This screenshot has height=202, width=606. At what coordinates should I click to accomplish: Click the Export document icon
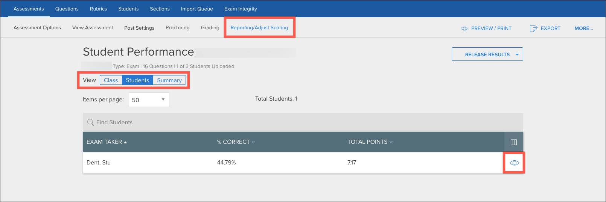[533, 29]
